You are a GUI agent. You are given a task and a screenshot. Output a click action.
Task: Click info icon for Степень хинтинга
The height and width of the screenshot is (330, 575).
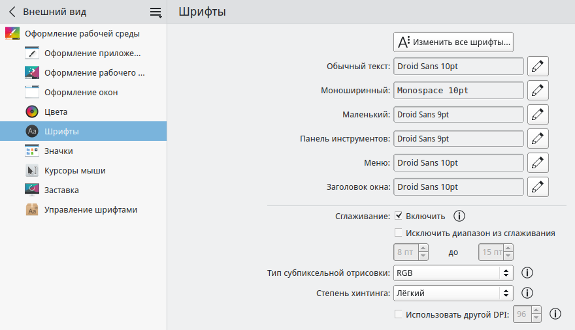click(x=527, y=293)
